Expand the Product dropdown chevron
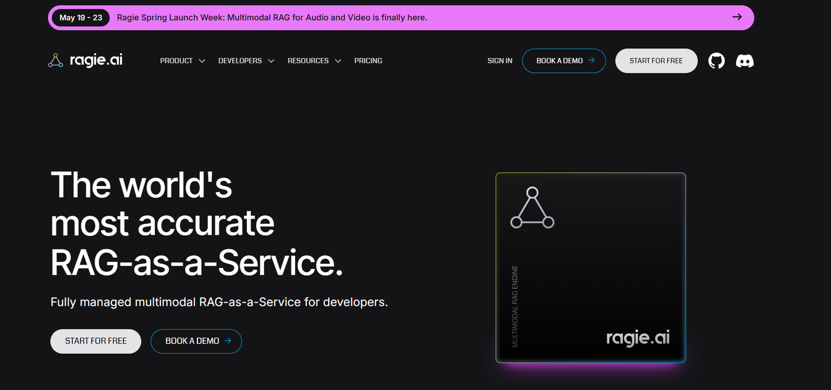Image resolution: width=831 pixels, height=390 pixels. 202,61
